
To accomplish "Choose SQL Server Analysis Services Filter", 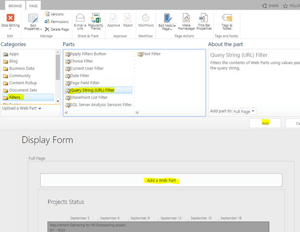I will pos(99,105).
